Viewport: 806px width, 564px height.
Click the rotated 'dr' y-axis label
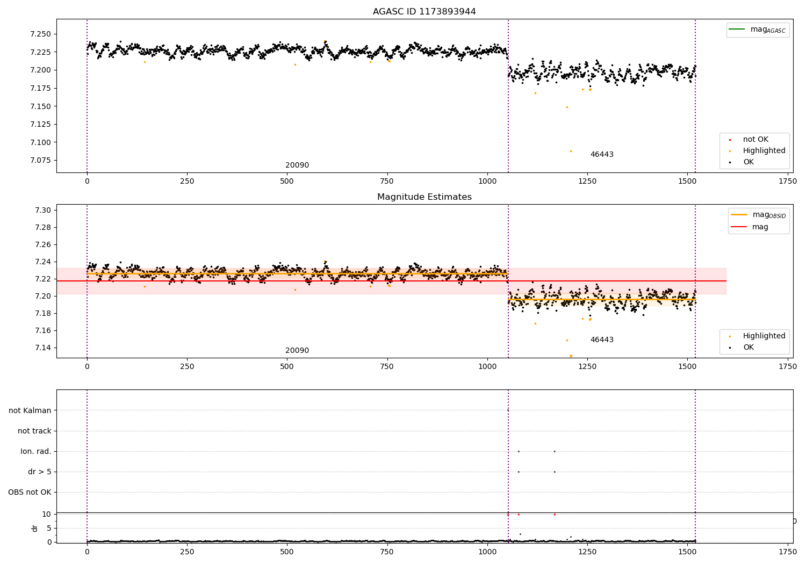tap(35, 529)
